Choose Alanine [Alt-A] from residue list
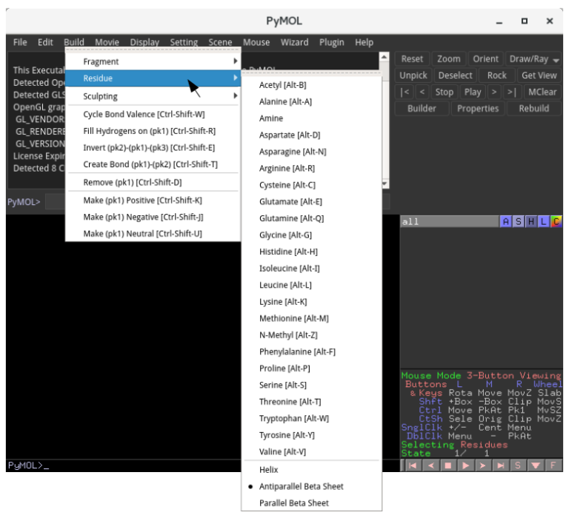The width and height of the screenshot is (569, 515). pos(285,101)
